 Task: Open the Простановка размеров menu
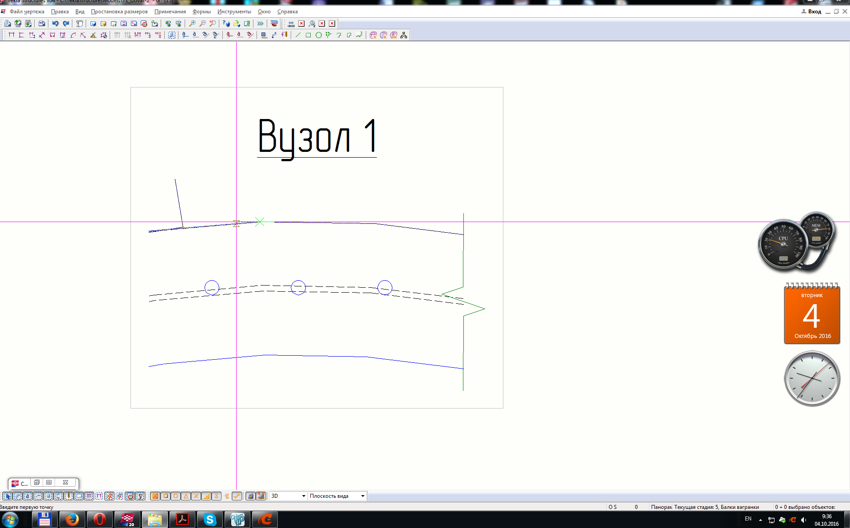(x=119, y=12)
